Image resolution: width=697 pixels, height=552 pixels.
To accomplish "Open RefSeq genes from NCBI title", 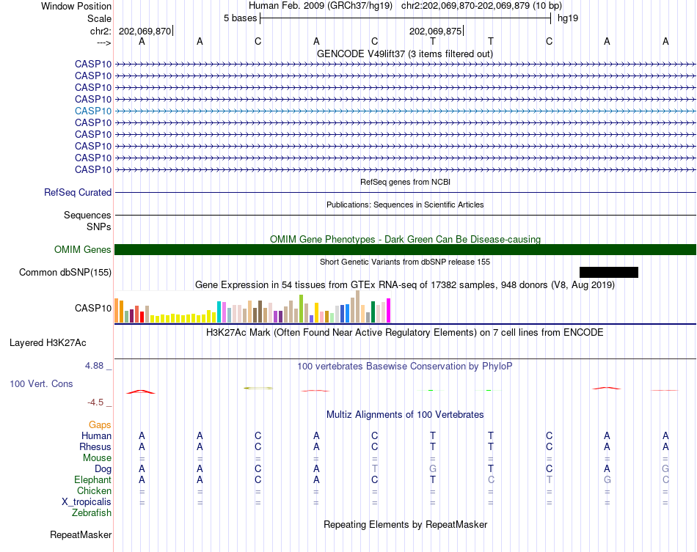I will coord(405,182).
